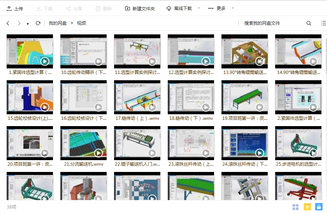Viewport: 327px width, 213px height.
Task: Open the 离线下载 offline download
Action: 179,9
